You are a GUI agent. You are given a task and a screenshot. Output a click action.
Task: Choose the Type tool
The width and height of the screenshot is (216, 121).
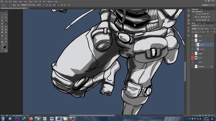(x=6, y=36)
